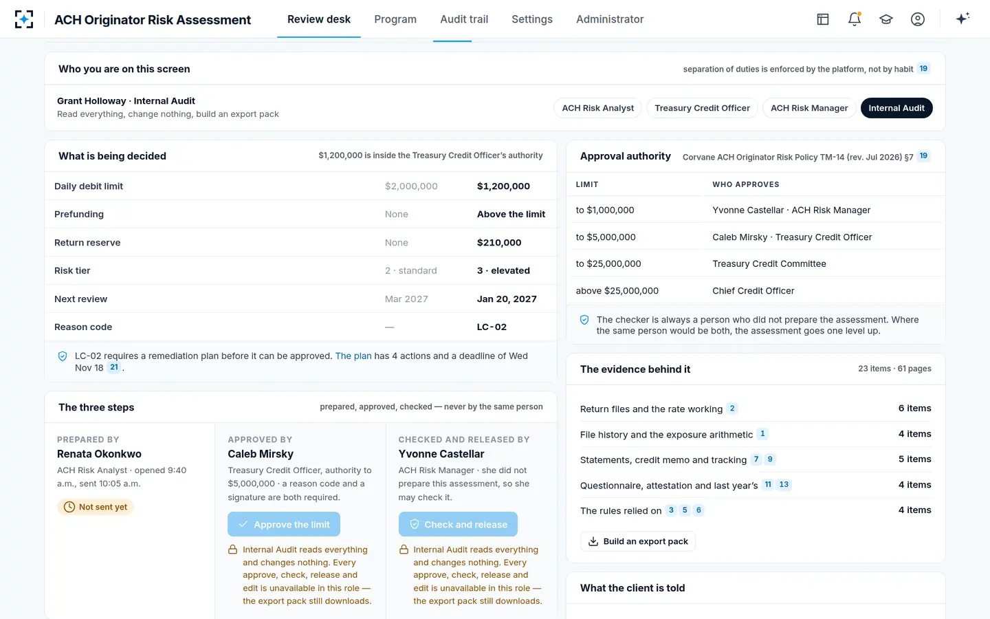Open the graduation cap learning icon
Image resolution: width=990 pixels, height=619 pixels.
(886, 19)
